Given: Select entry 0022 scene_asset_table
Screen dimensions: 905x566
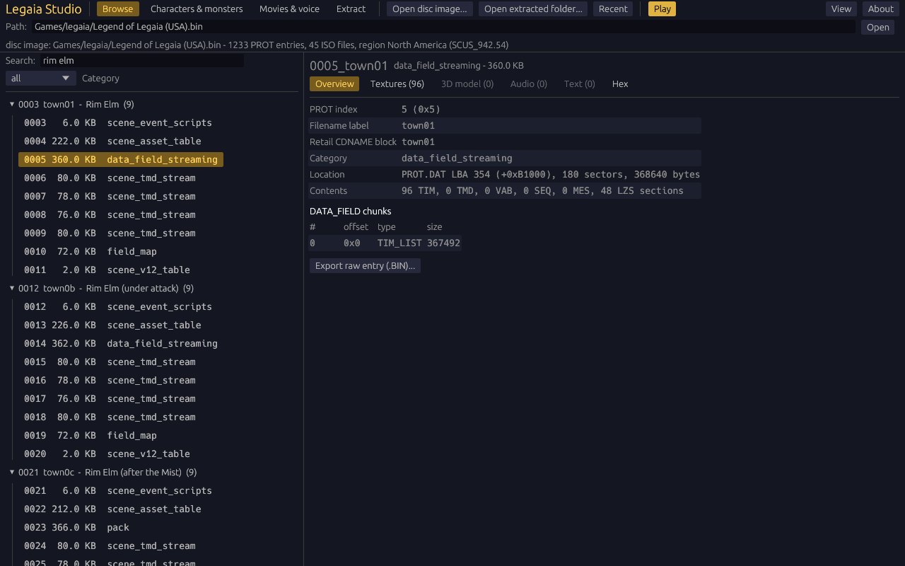Looking at the screenshot, I should (x=112, y=509).
